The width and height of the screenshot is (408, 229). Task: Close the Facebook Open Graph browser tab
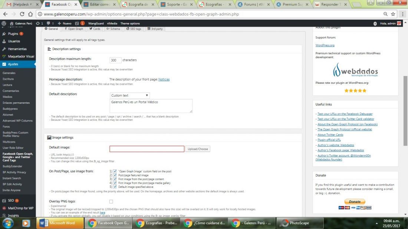pos(76,4)
